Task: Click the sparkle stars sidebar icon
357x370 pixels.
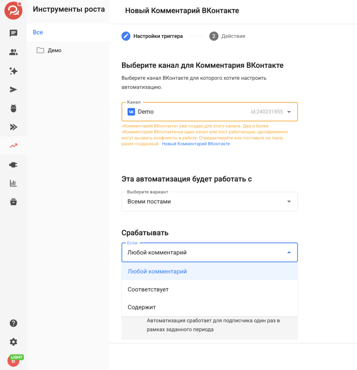Action: pyautogui.click(x=13, y=71)
